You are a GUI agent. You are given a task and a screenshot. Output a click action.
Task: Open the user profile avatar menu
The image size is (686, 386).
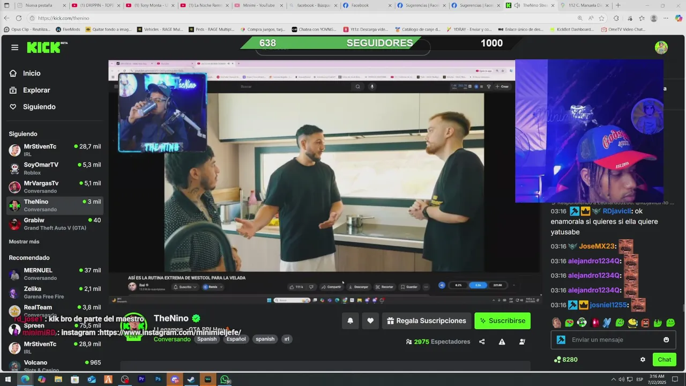(661, 47)
